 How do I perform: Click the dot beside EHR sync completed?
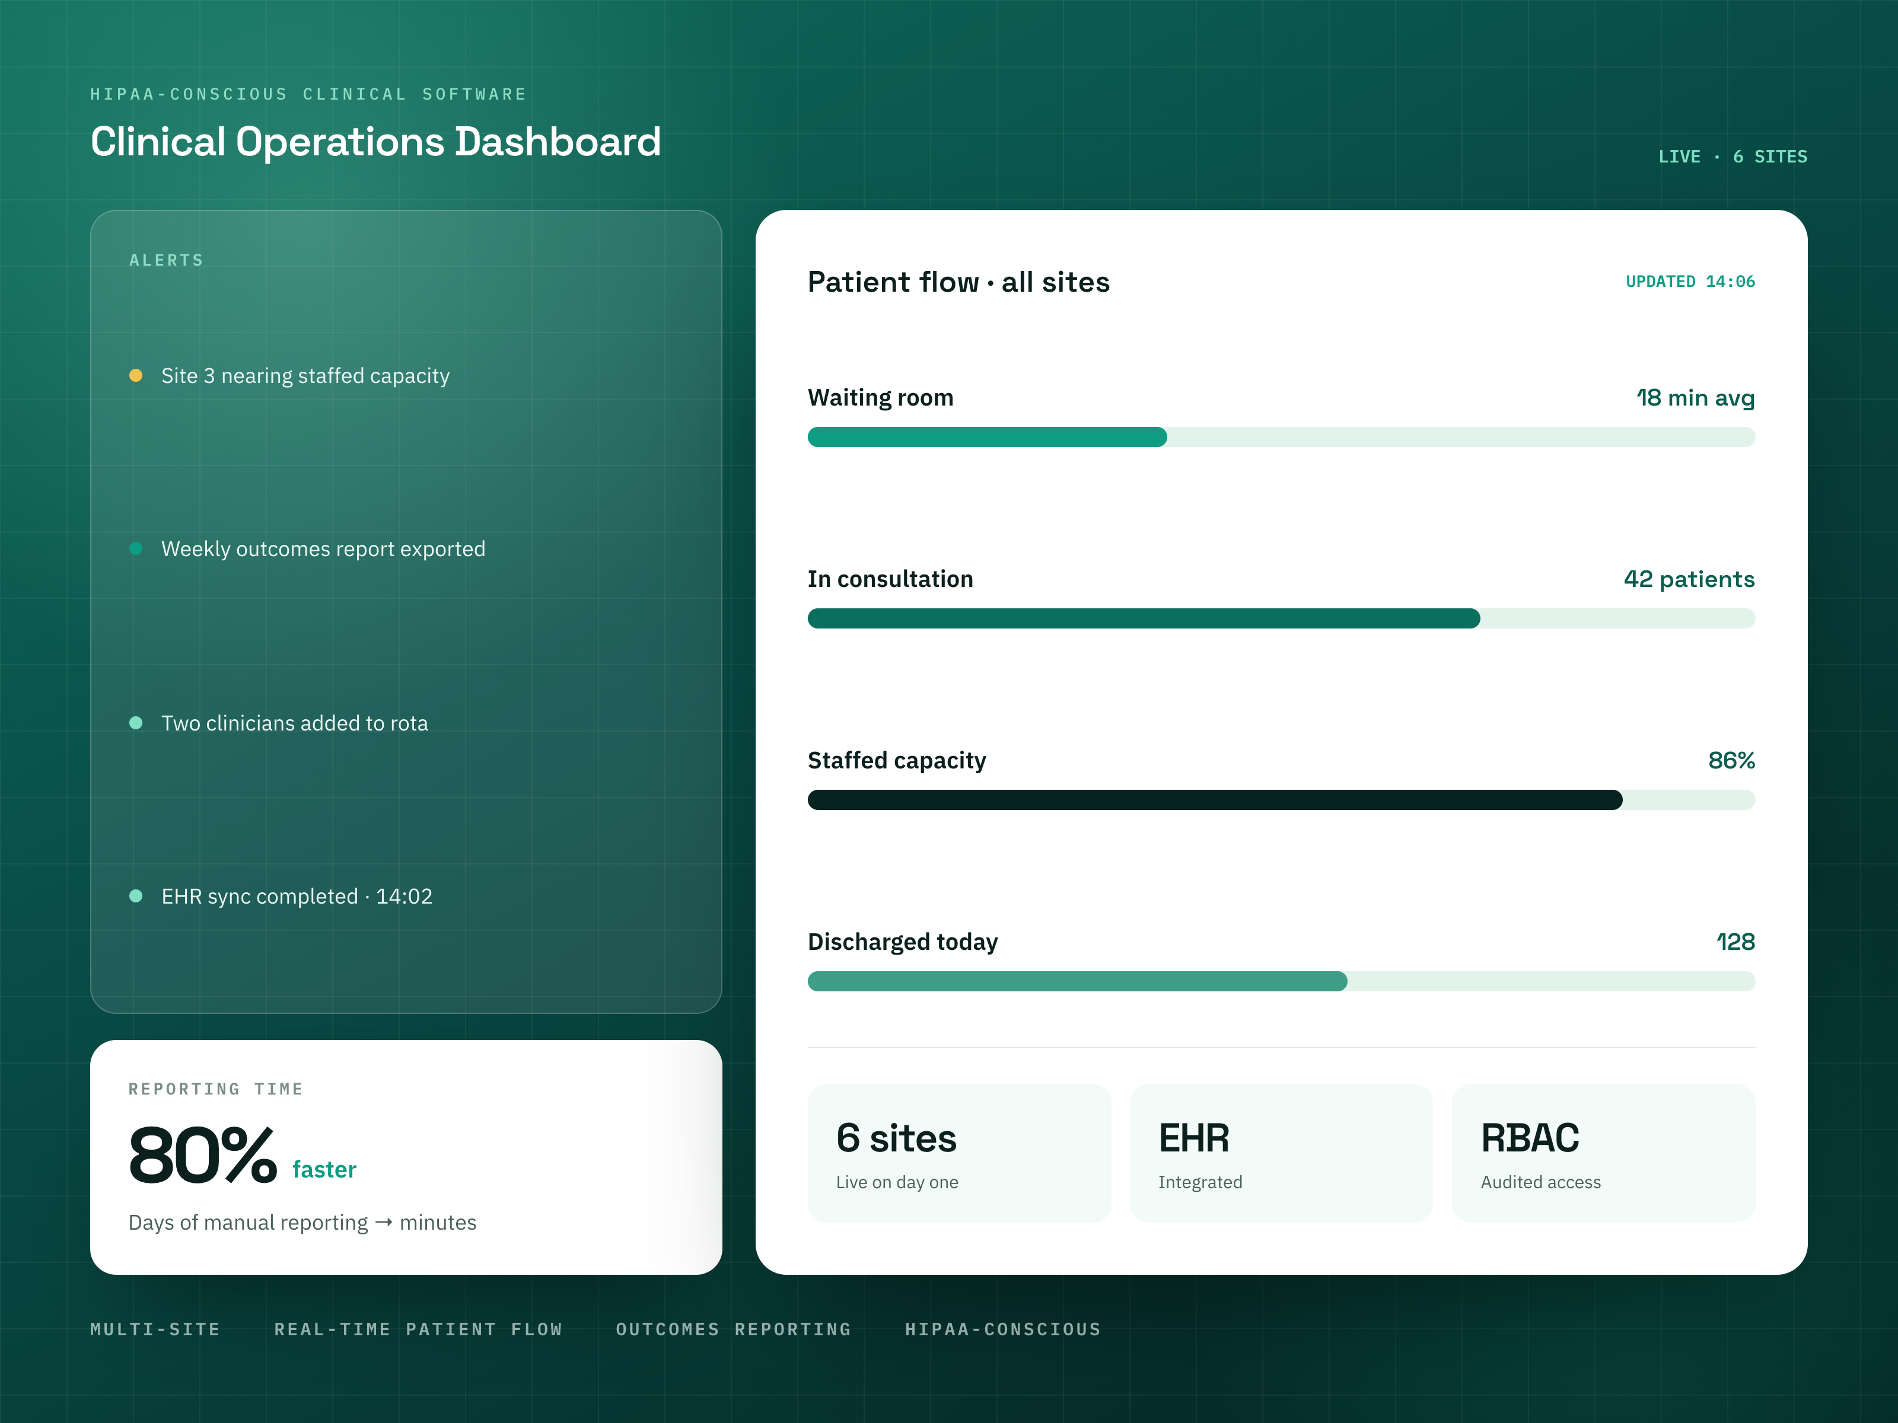coord(136,896)
